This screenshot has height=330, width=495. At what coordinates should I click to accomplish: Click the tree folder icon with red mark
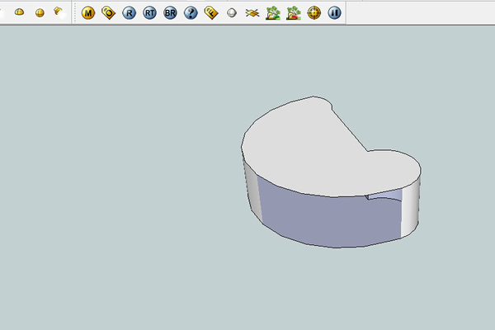293,13
